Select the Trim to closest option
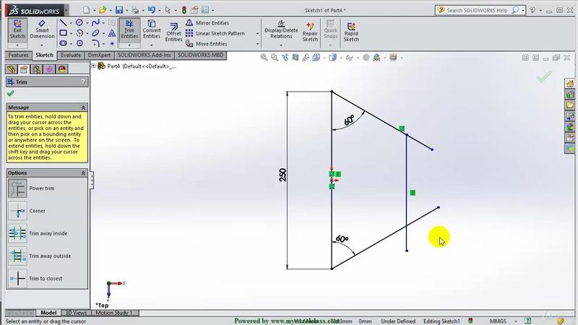578x325 pixels. pos(17,279)
